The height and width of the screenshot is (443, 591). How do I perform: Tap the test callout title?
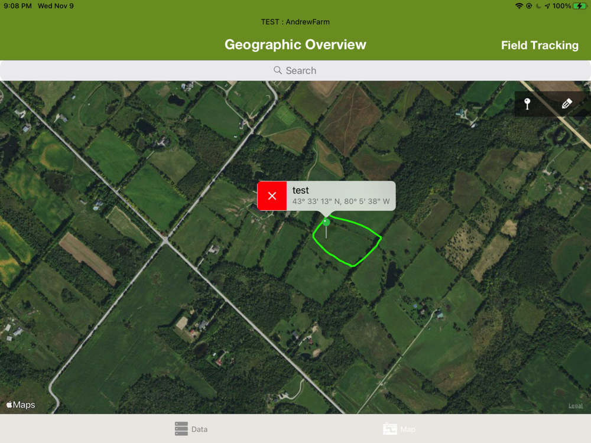click(300, 190)
